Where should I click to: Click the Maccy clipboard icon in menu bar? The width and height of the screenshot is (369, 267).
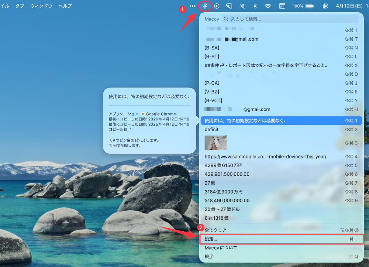tap(205, 6)
